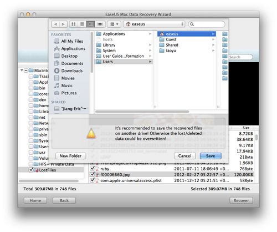This screenshot has height=232, width=277.
Task: Expand Applications column arrow
Action: tap(150, 34)
